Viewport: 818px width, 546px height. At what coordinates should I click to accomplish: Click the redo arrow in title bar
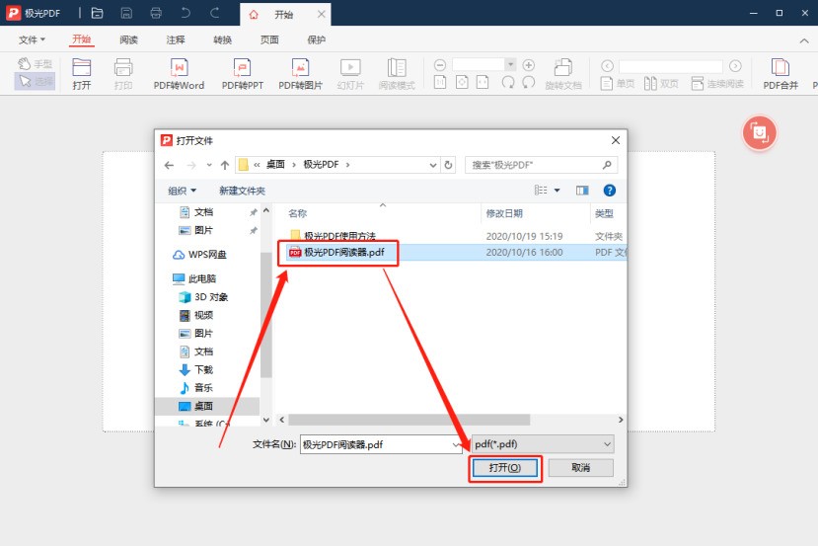click(214, 13)
